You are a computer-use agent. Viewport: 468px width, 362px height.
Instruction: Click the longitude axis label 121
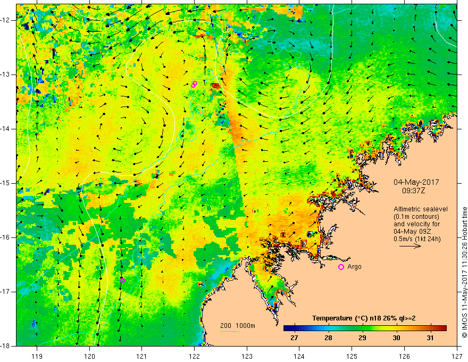(x=142, y=356)
